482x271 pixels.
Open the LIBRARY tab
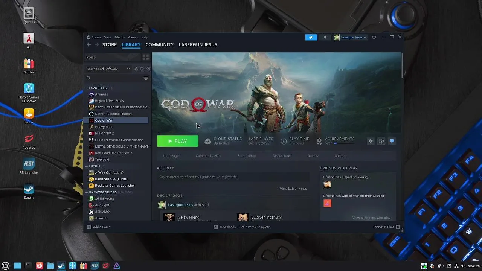point(131,44)
